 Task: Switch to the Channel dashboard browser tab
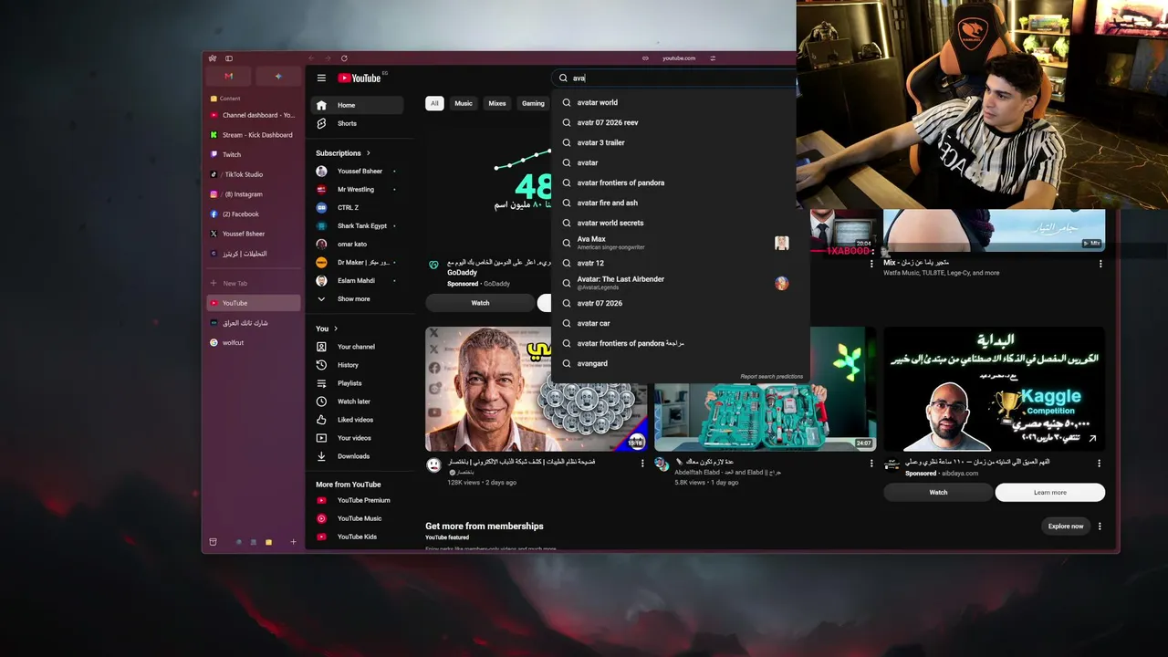[254, 115]
